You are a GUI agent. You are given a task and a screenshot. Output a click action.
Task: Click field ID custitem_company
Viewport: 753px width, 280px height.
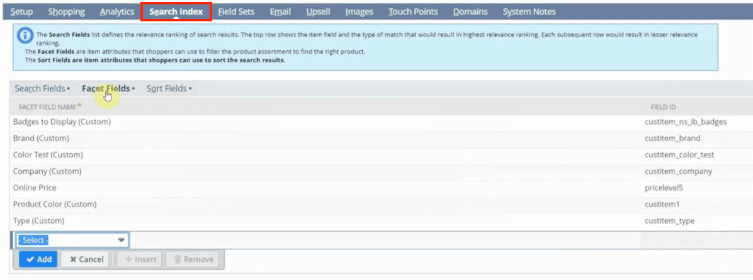(x=678, y=171)
